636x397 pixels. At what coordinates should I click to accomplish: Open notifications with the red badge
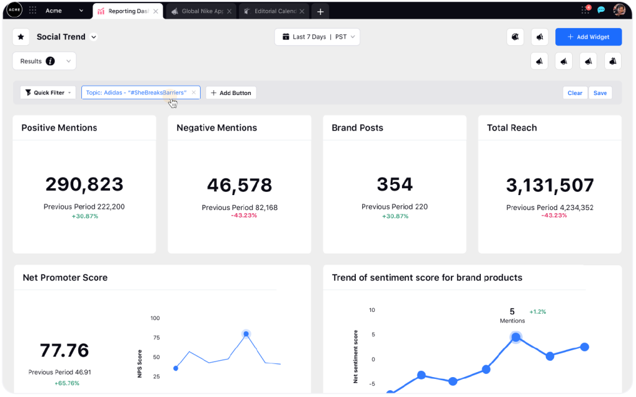(x=585, y=10)
